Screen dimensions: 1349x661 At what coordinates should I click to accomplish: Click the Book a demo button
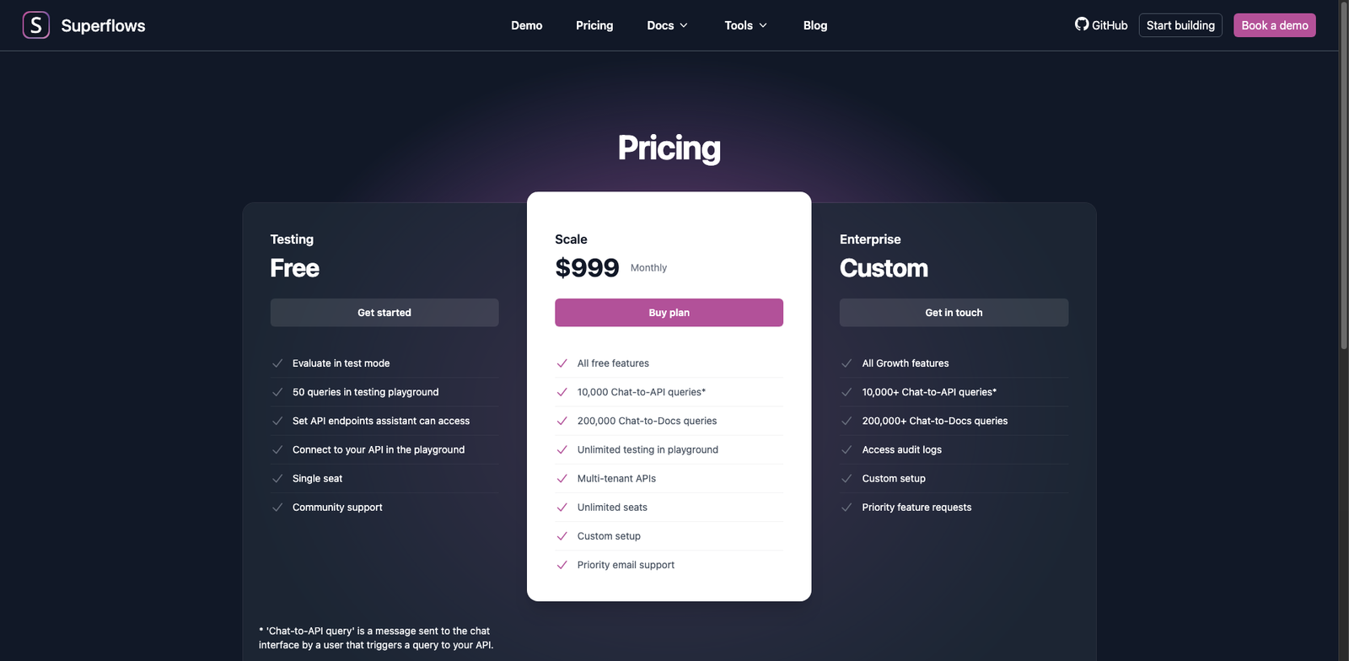(1274, 25)
